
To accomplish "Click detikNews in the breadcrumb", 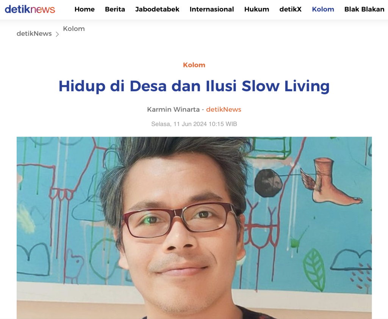I will point(34,34).
